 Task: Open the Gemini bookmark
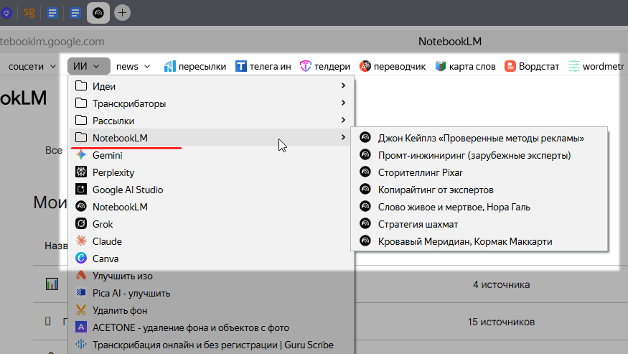click(x=107, y=155)
